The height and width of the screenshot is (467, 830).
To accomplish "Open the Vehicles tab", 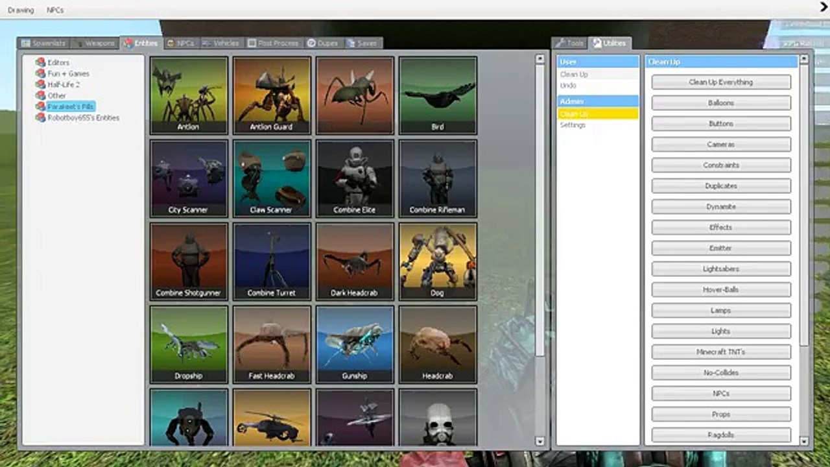I will pos(220,43).
